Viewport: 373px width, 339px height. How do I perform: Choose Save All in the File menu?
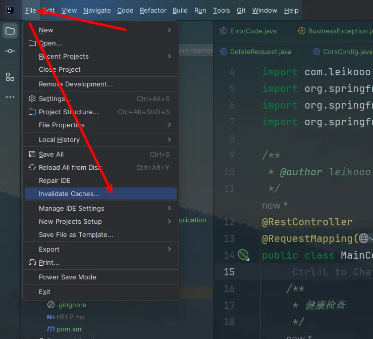point(51,155)
